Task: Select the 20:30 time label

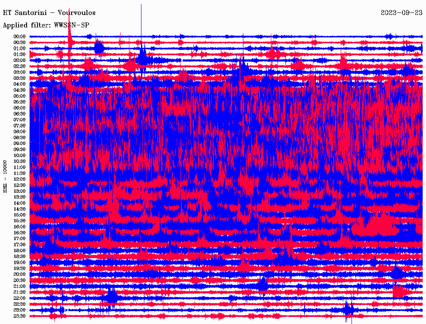Action: click(x=19, y=280)
